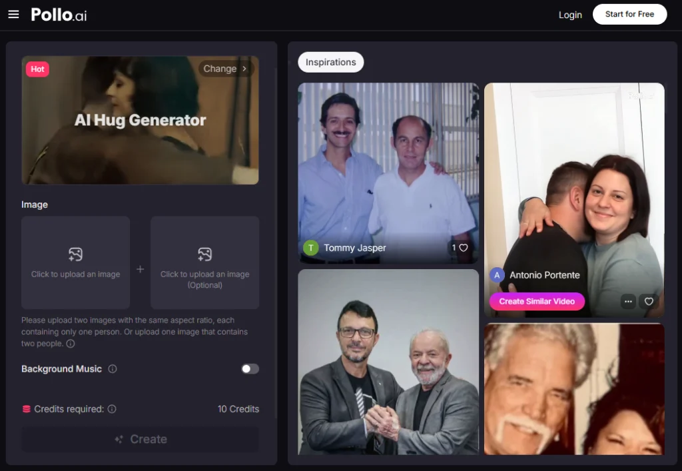This screenshot has width=682, height=471.
Task: Click info icon next to Background Music
Action: tap(113, 369)
